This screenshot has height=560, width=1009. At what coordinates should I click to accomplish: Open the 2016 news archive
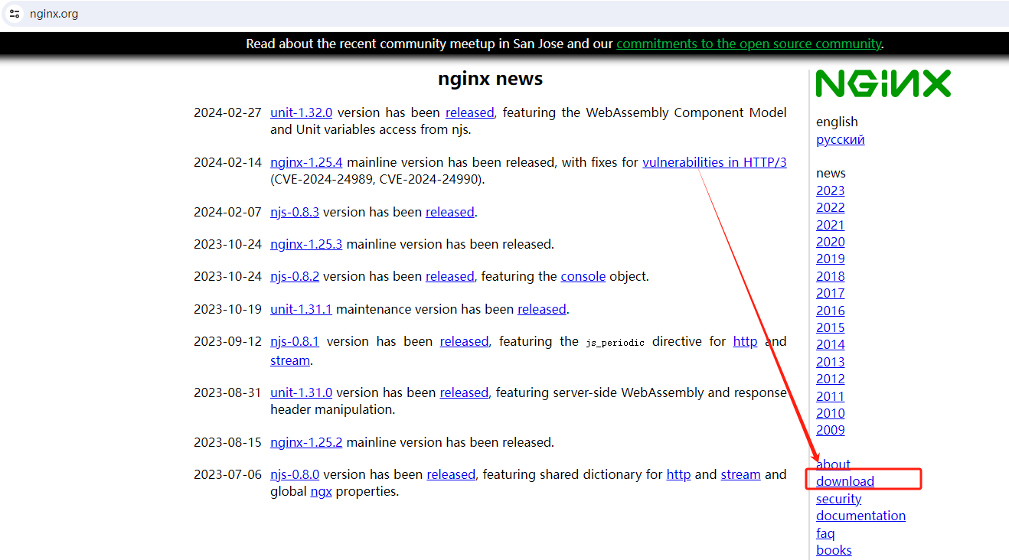830,311
